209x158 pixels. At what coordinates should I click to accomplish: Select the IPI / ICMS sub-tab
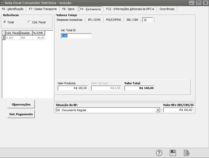[x=94, y=20]
